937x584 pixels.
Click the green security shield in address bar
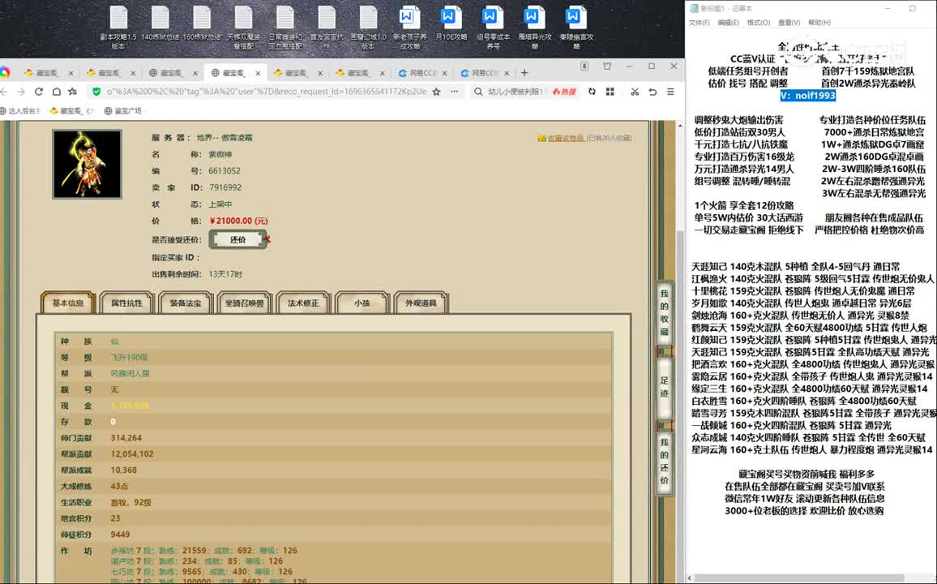[96, 92]
